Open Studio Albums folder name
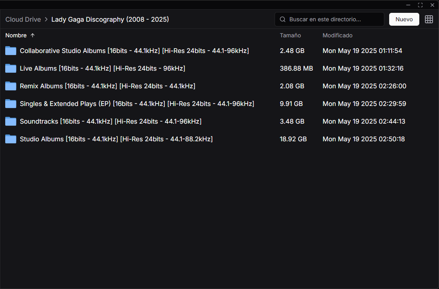This screenshot has width=439, height=289. click(116, 139)
